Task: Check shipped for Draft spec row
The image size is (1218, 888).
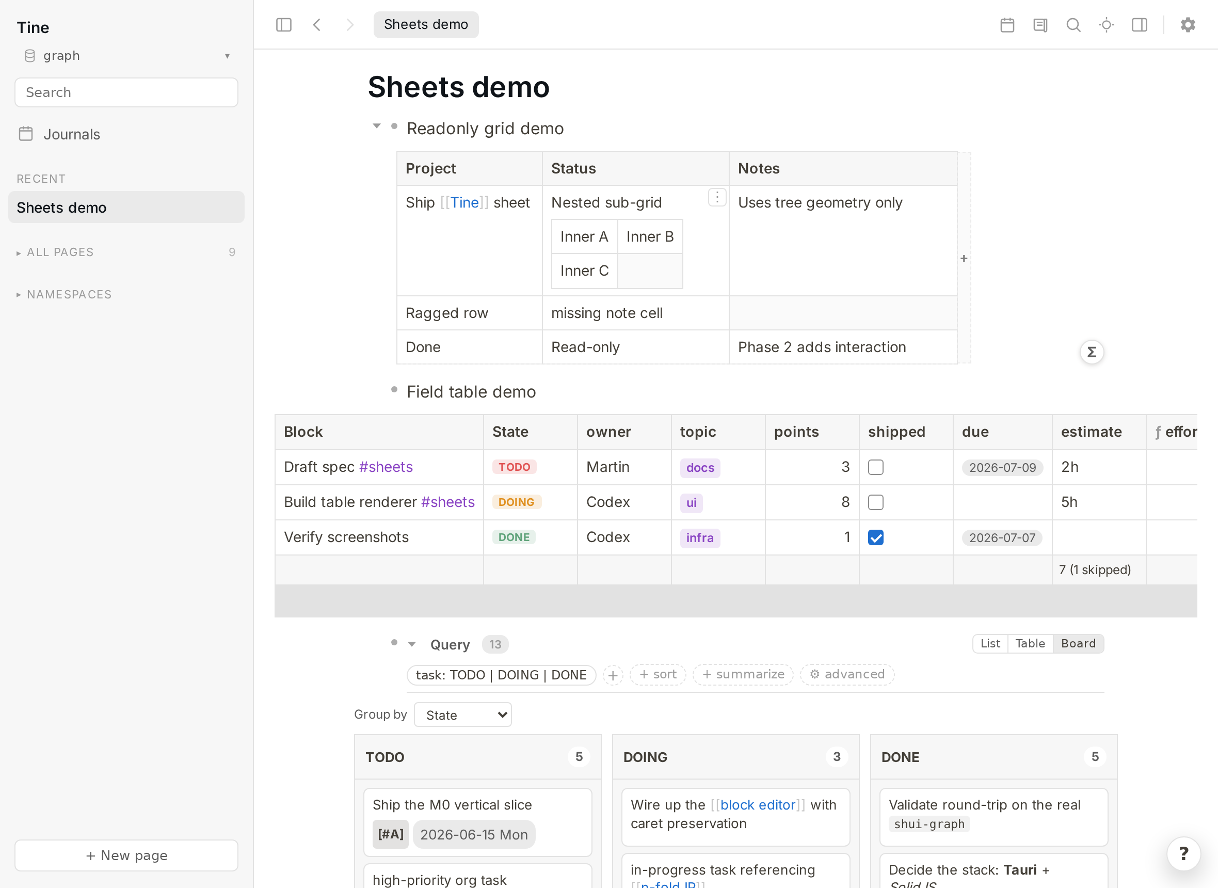Action: (x=876, y=467)
